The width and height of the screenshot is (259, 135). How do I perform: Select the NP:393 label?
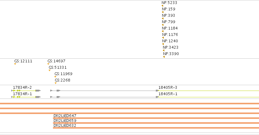[169, 16]
